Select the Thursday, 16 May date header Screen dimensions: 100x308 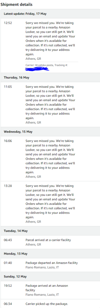pyautogui.click(x=50, y=78)
